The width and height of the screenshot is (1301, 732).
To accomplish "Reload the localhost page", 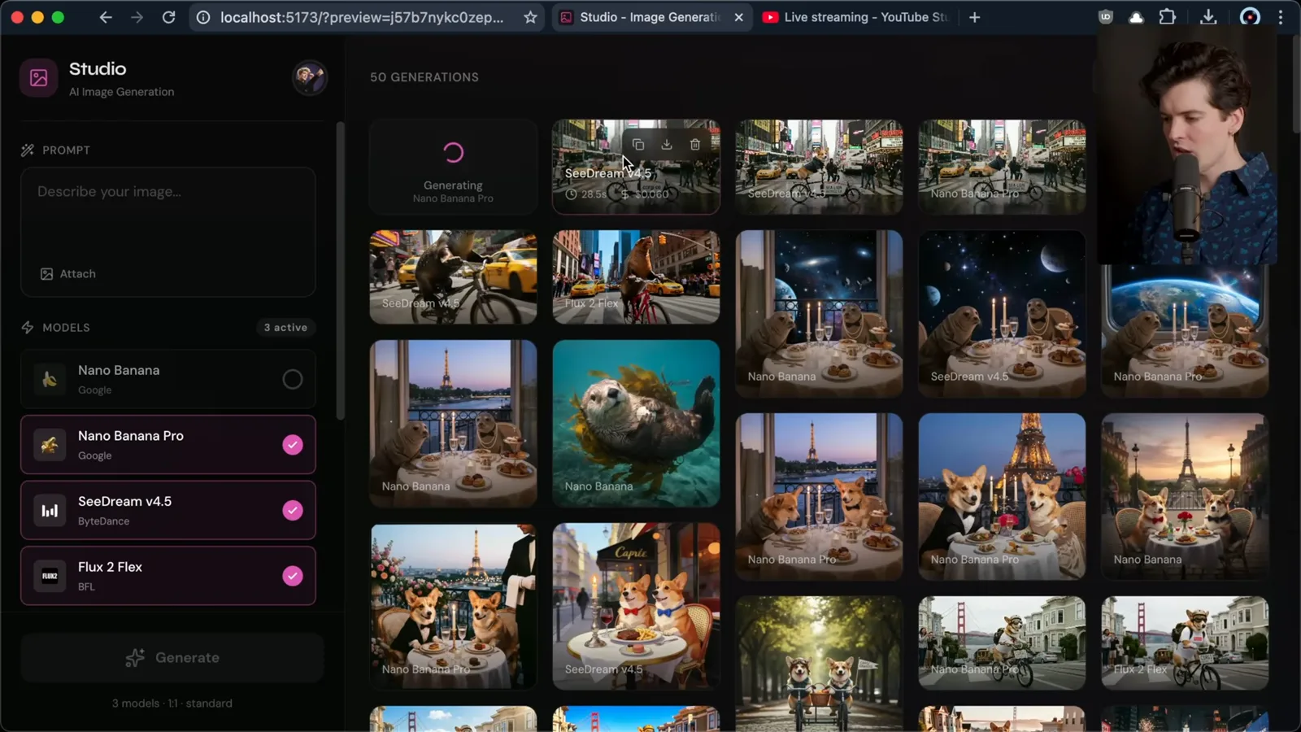I will click(x=168, y=17).
